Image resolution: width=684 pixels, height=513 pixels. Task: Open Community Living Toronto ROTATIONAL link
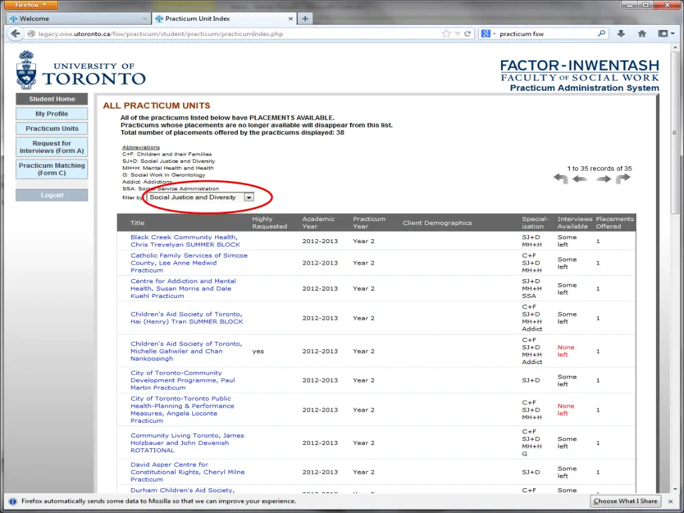[x=187, y=443]
